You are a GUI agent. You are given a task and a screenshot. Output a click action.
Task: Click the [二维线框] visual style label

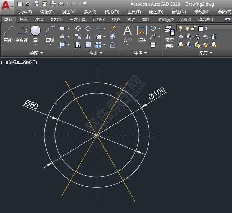click(28, 62)
